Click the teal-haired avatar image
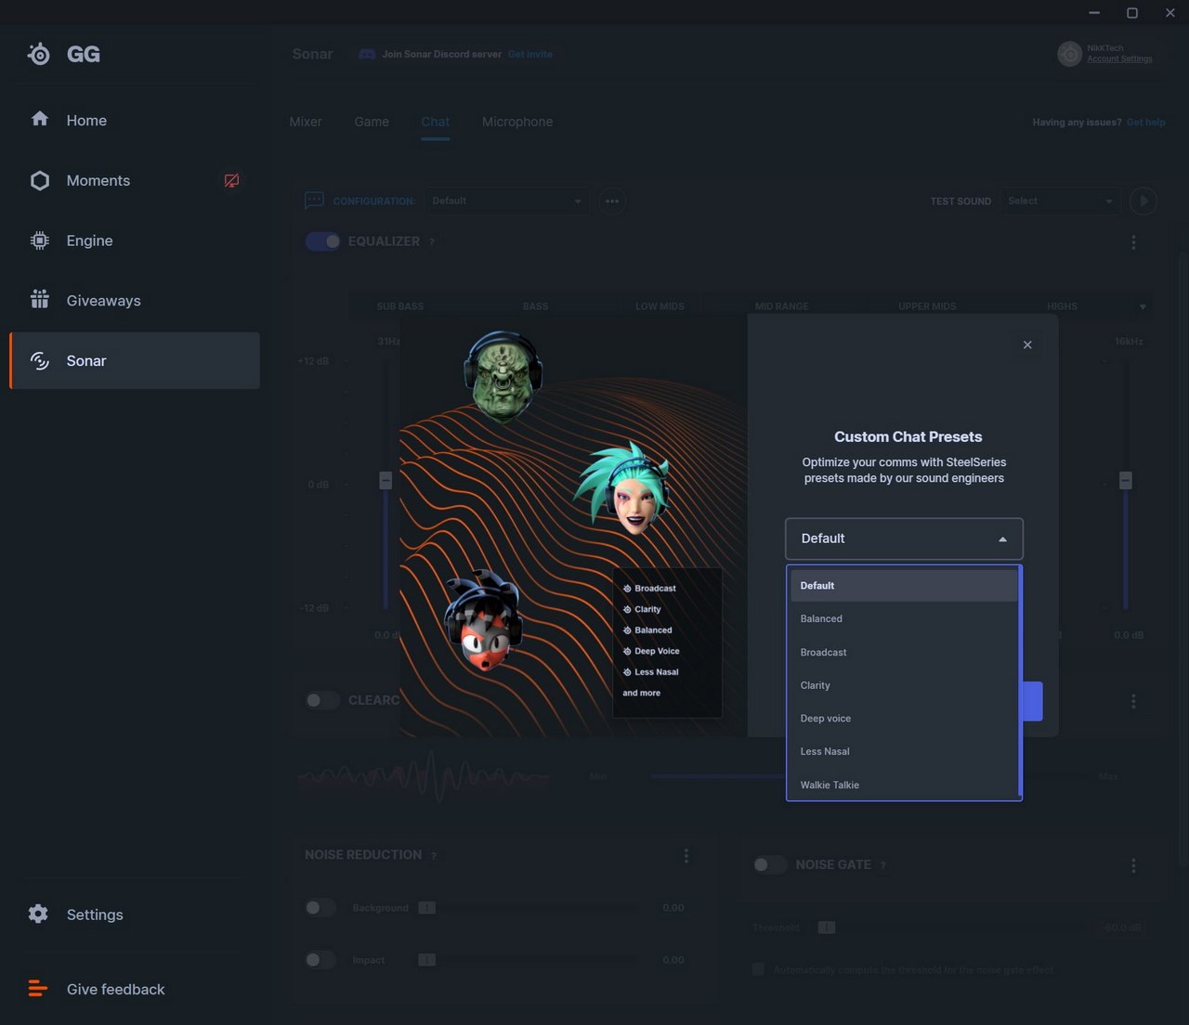Screen dimensions: 1189x1025 (x=622, y=488)
